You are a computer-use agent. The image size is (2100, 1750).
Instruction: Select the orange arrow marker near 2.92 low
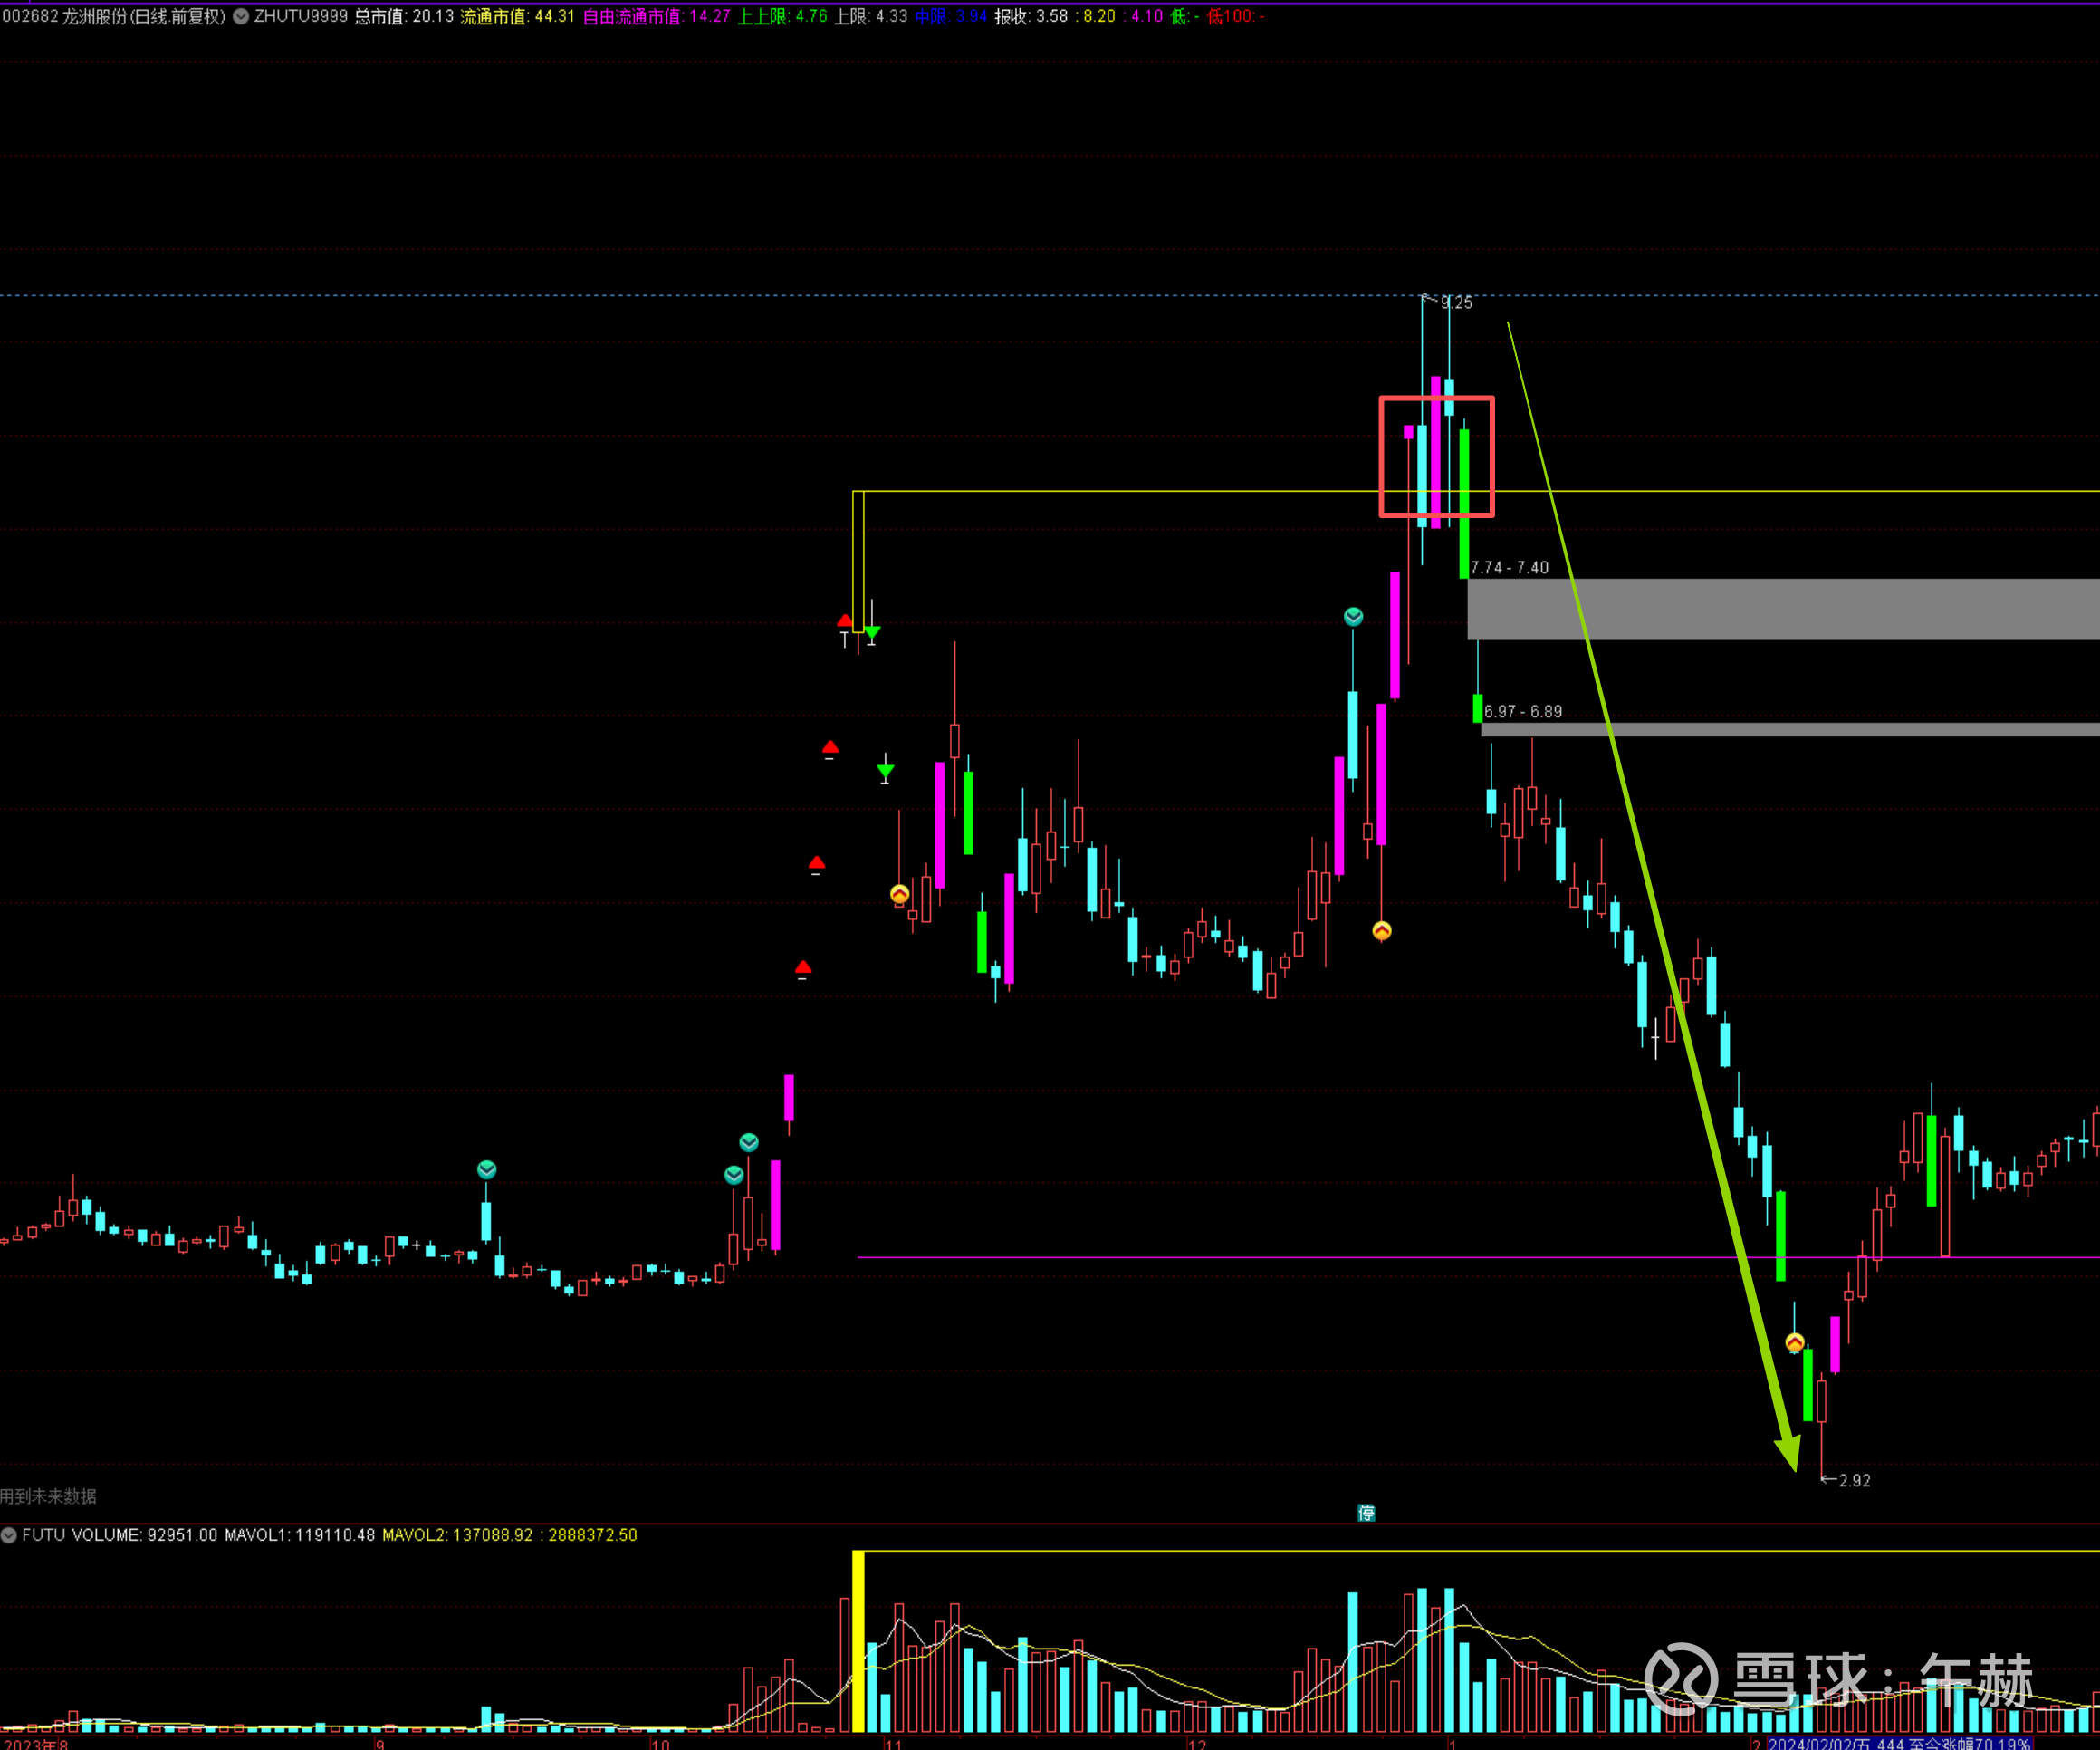coord(1795,1342)
